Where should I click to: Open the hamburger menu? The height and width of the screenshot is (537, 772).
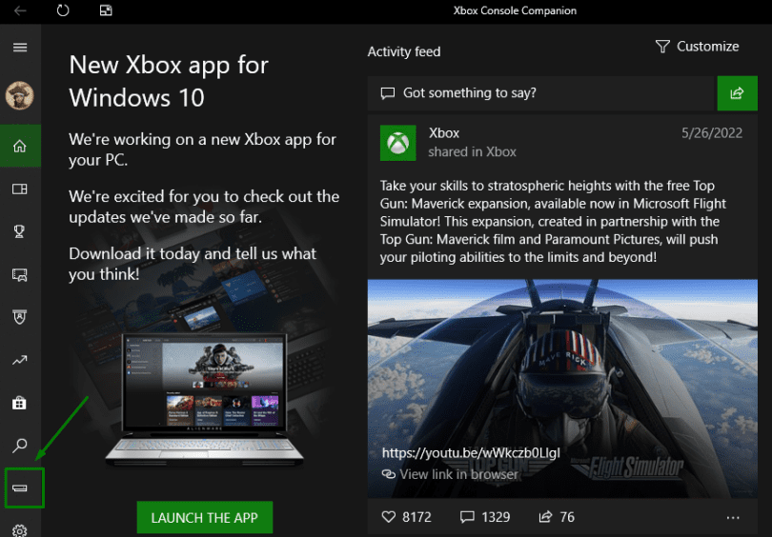(20, 48)
